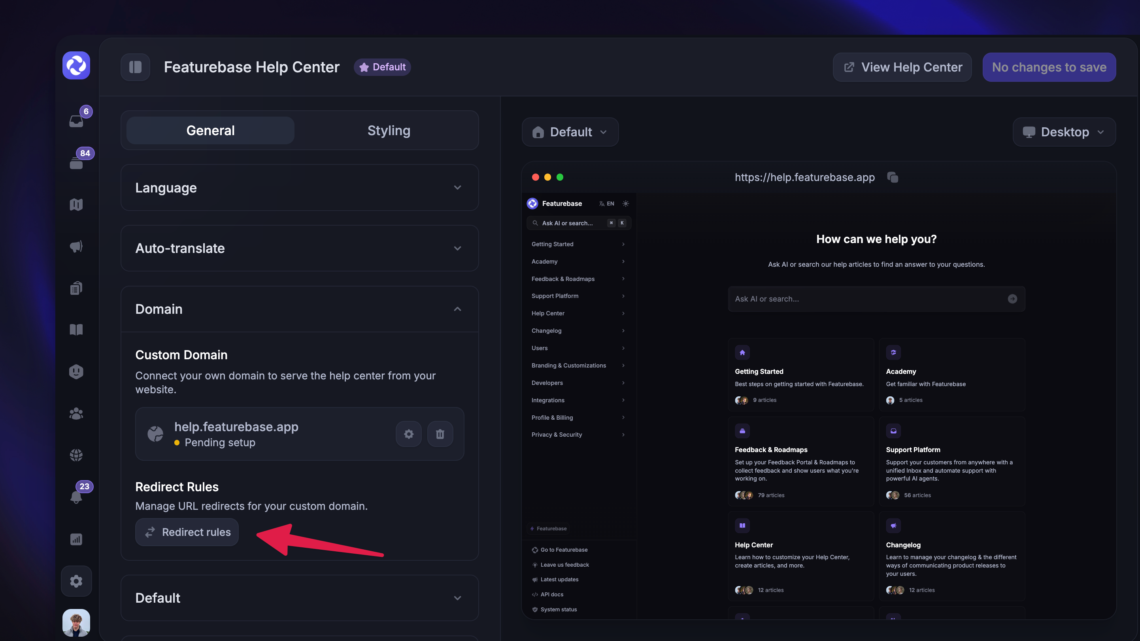This screenshot has height=641, width=1140.
Task: Click the Getting Started card home icon
Action: [742, 353]
